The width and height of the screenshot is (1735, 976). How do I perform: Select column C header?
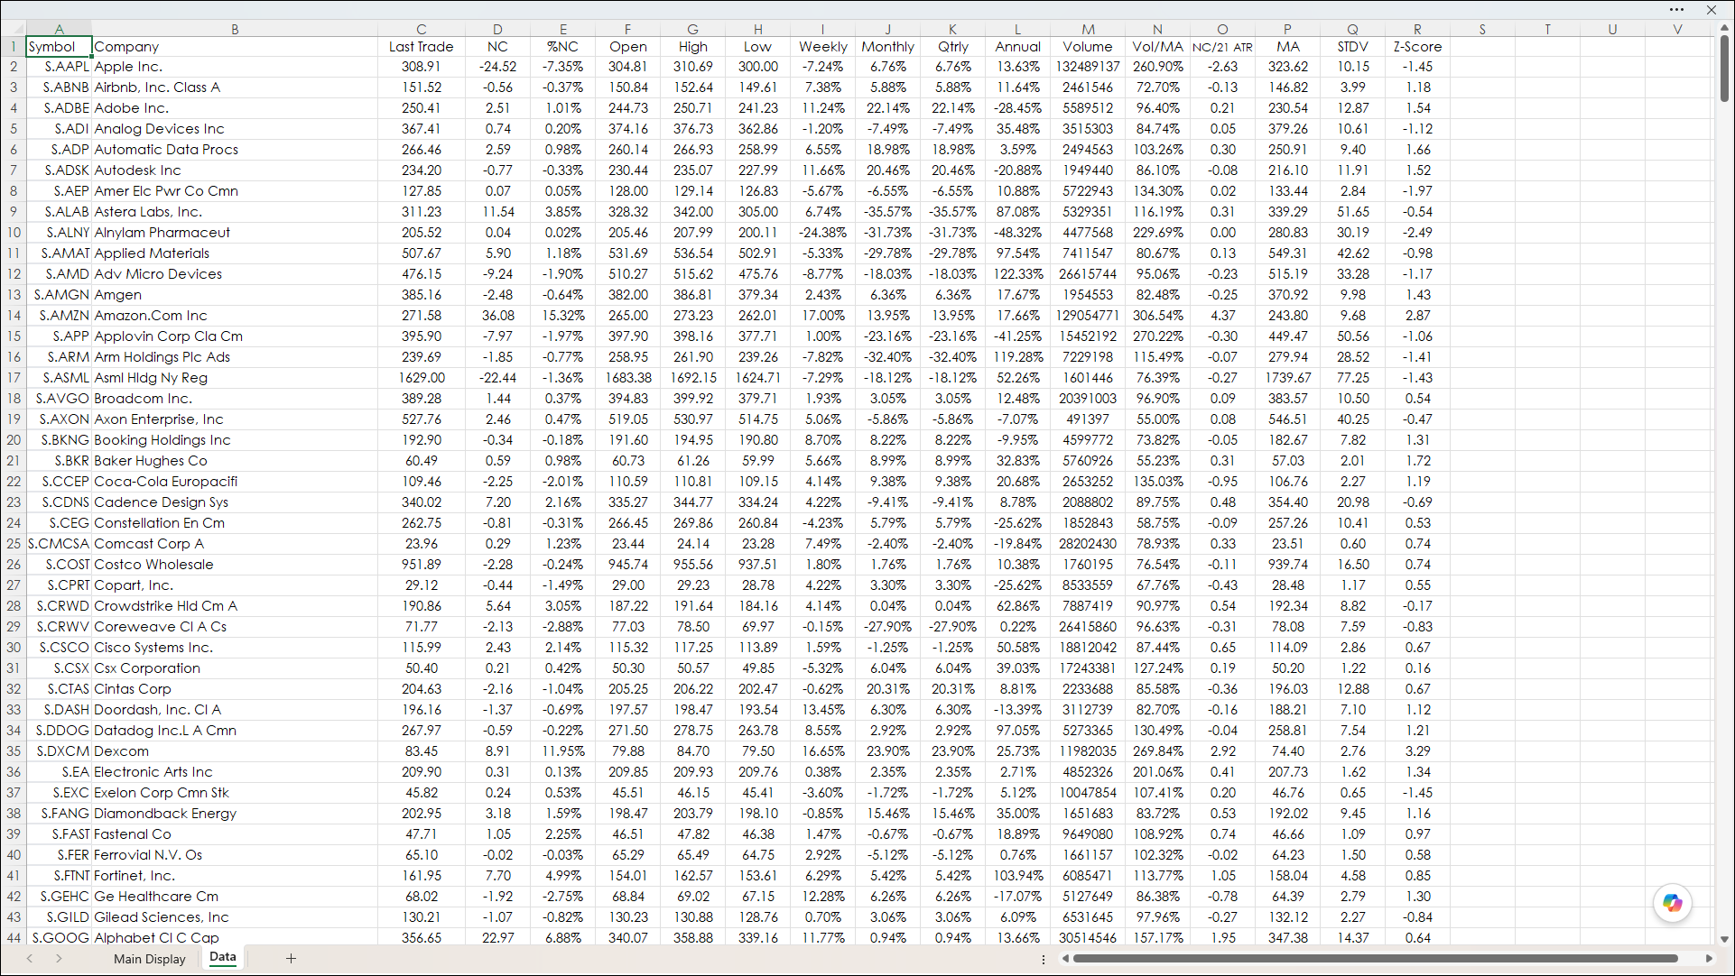point(422,29)
